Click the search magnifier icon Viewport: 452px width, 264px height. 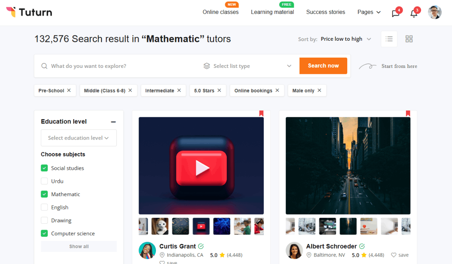[x=44, y=66]
